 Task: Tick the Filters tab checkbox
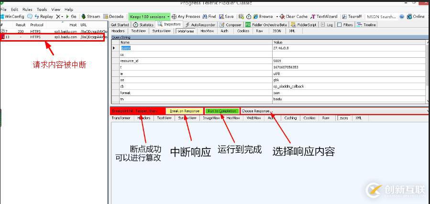[340, 25]
